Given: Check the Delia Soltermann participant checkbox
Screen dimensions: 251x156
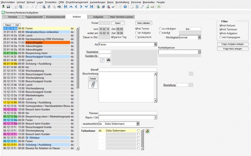Looking at the screenshot, I should coord(138,131).
